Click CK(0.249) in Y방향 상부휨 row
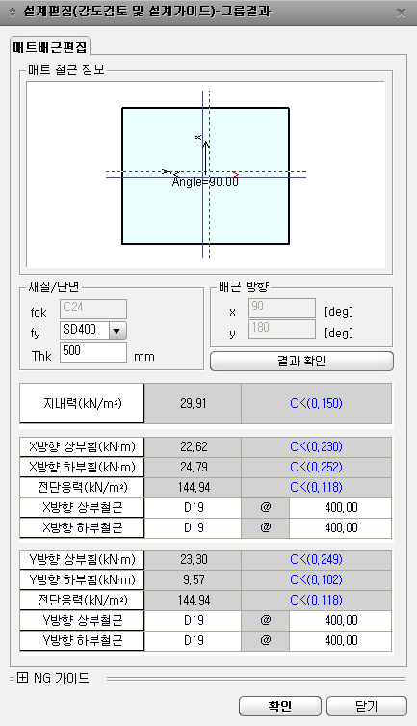This screenshot has width=417, height=726. (x=316, y=560)
